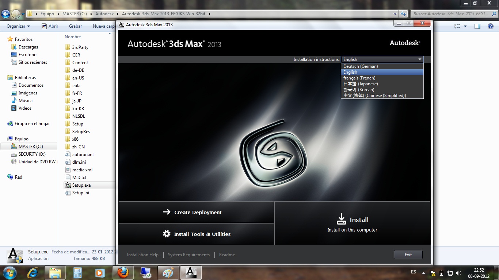Select Vídeos library
This screenshot has height=280, width=499.
click(x=25, y=108)
